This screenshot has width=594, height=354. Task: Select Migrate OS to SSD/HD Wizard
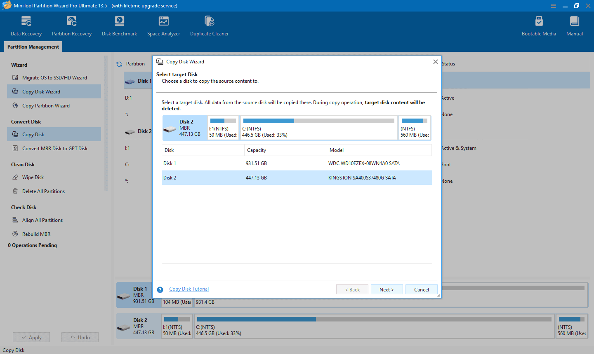54,77
